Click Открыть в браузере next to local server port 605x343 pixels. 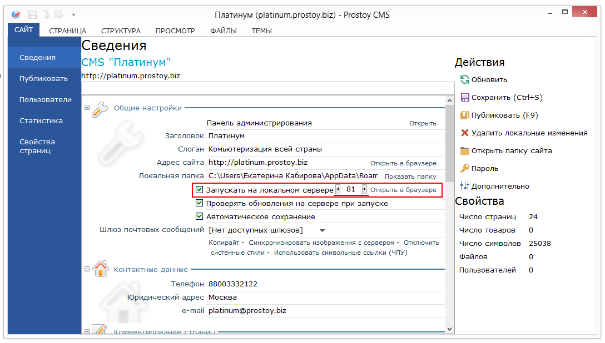tap(403, 190)
